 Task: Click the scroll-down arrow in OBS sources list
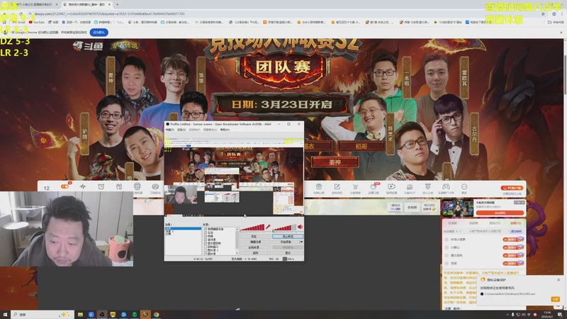(237, 253)
